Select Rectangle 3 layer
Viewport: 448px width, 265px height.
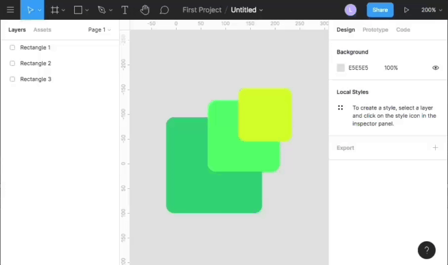(x=35, y=79)
